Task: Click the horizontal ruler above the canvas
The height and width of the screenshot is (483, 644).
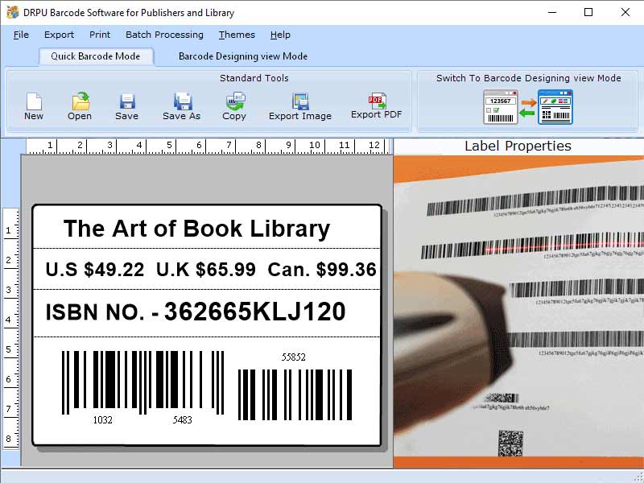Action: (201, 147)
